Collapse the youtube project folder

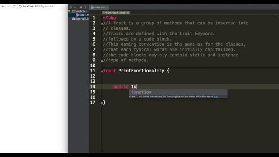69,11
